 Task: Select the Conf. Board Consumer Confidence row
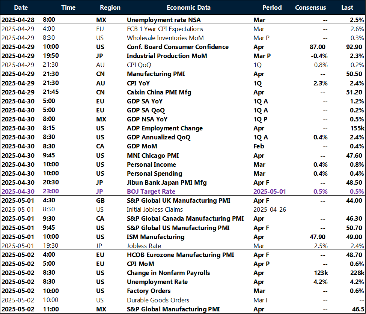pyautogui.click(x=178, y=47)
